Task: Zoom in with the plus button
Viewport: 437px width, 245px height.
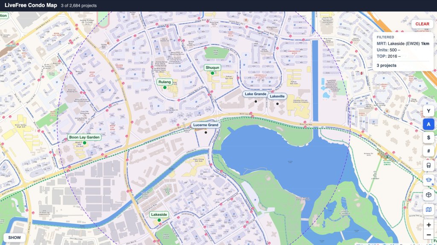Action: tap(428, 225)
